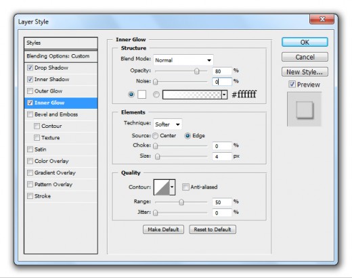Enable the Gradient Overlay checkbox
352x278 pixels.
(30, 172)
